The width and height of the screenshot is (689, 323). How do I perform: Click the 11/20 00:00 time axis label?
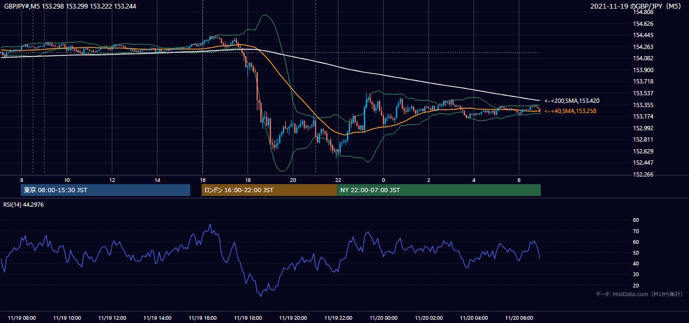(x=383, y=318)
